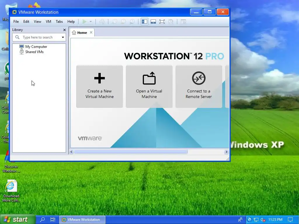Screen dimensions: 299x224
Task: Select My Computer in the Library tree
Action: [x=33, y=47]
